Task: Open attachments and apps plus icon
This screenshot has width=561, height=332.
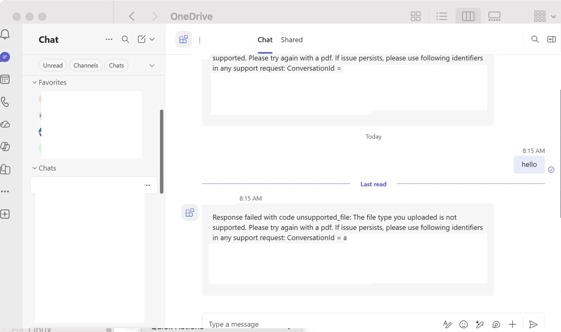Action: click(x=513, y=324)
